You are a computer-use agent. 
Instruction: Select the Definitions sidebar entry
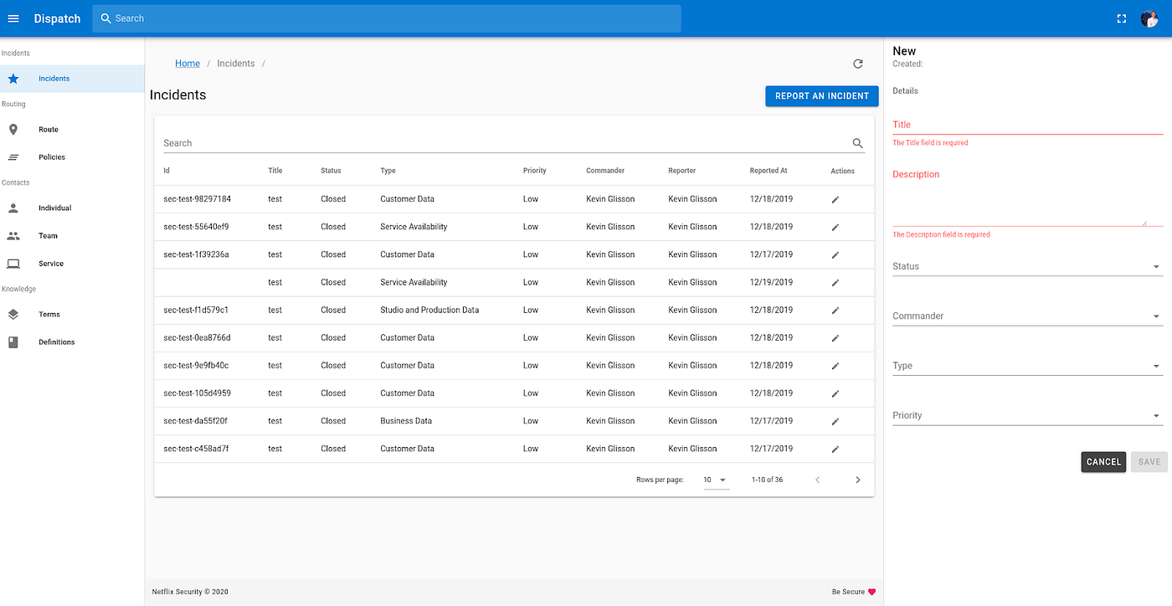click(56, 342)
